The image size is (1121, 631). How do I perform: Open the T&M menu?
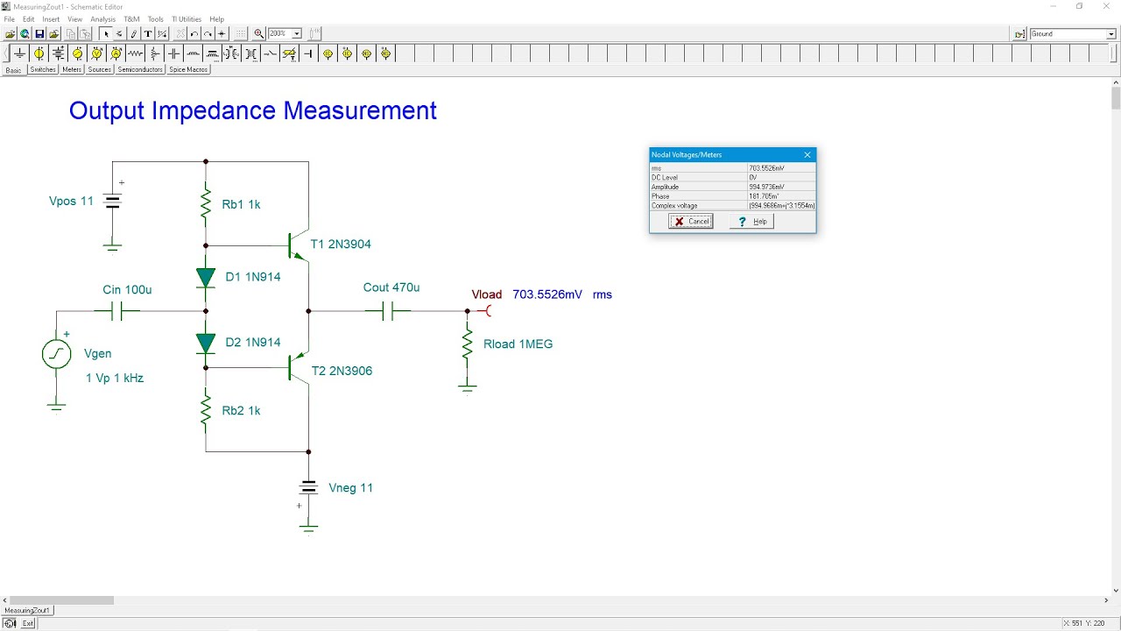[131, 18]
